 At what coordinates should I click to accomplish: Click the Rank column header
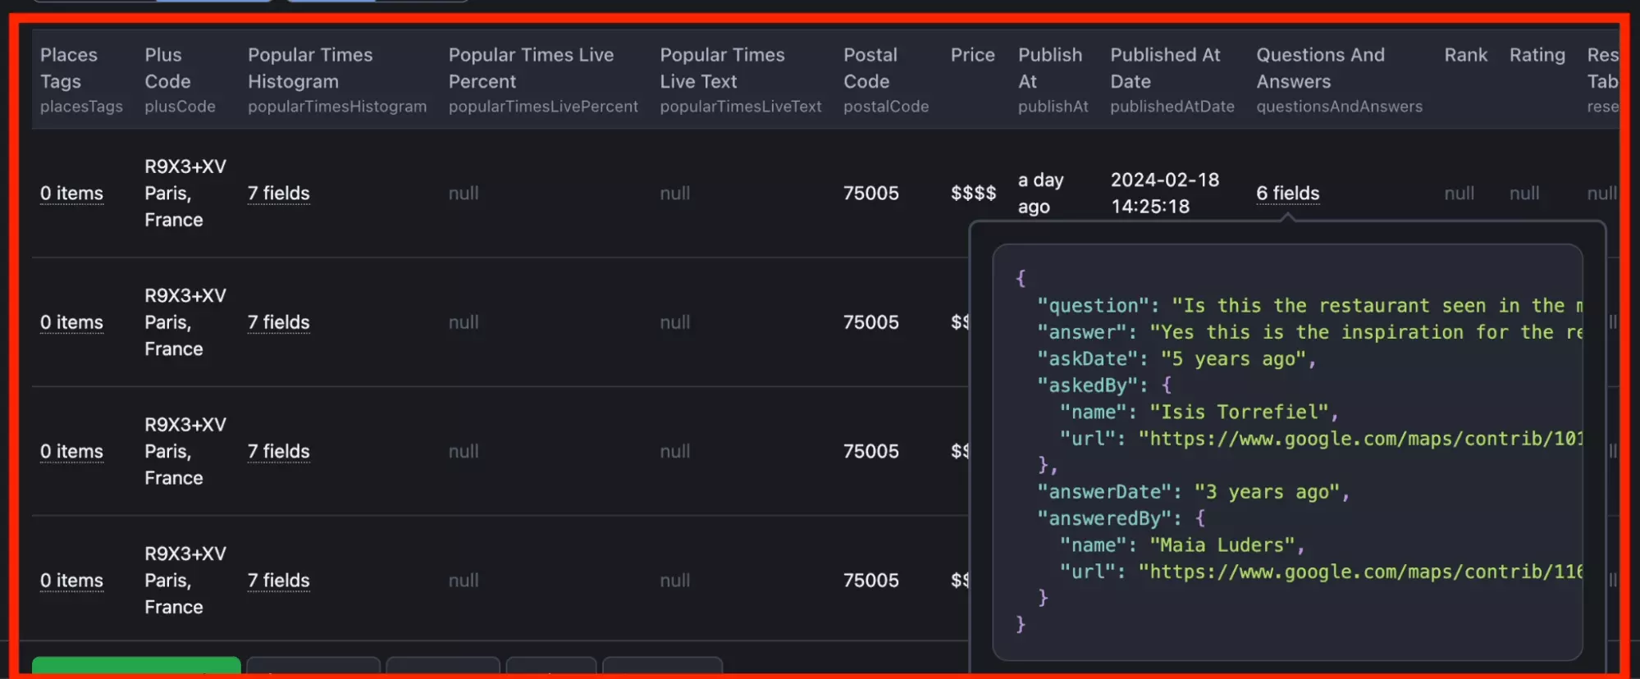pyautogui.click(x=1465, y=55)
